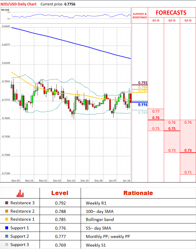Image resolution: width=196 pixels, height=249 pixels.
Task: Click the 0.71 Q3 15 forecast value
Action: tap(188, 172)
